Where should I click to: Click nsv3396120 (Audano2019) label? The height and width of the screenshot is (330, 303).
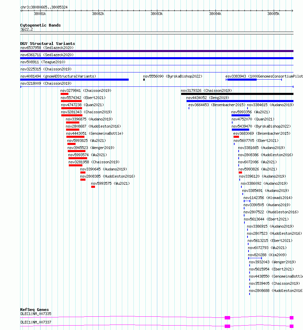tap(262, 177)
